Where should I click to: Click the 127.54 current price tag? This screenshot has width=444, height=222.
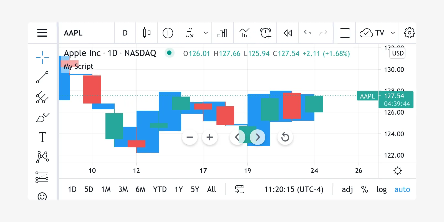[x=396, y=100]
